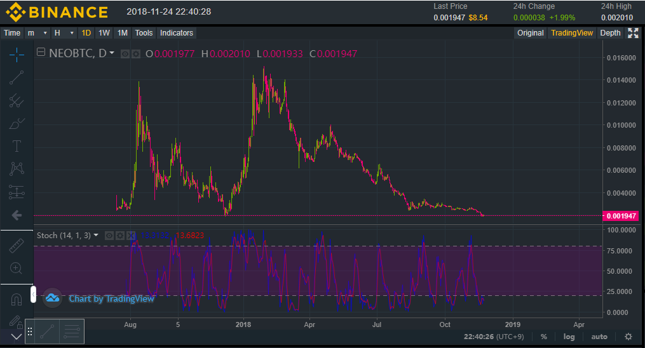Expand the NEOBTC symbol dropdown arrow

point(112,53)
